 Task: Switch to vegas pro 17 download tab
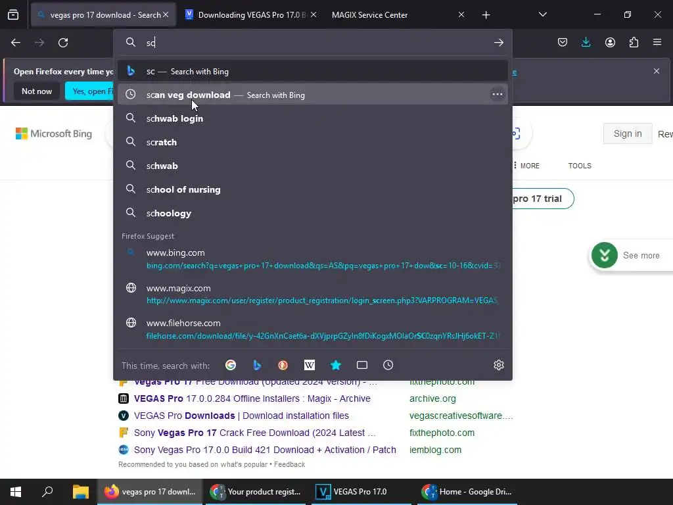103,15
